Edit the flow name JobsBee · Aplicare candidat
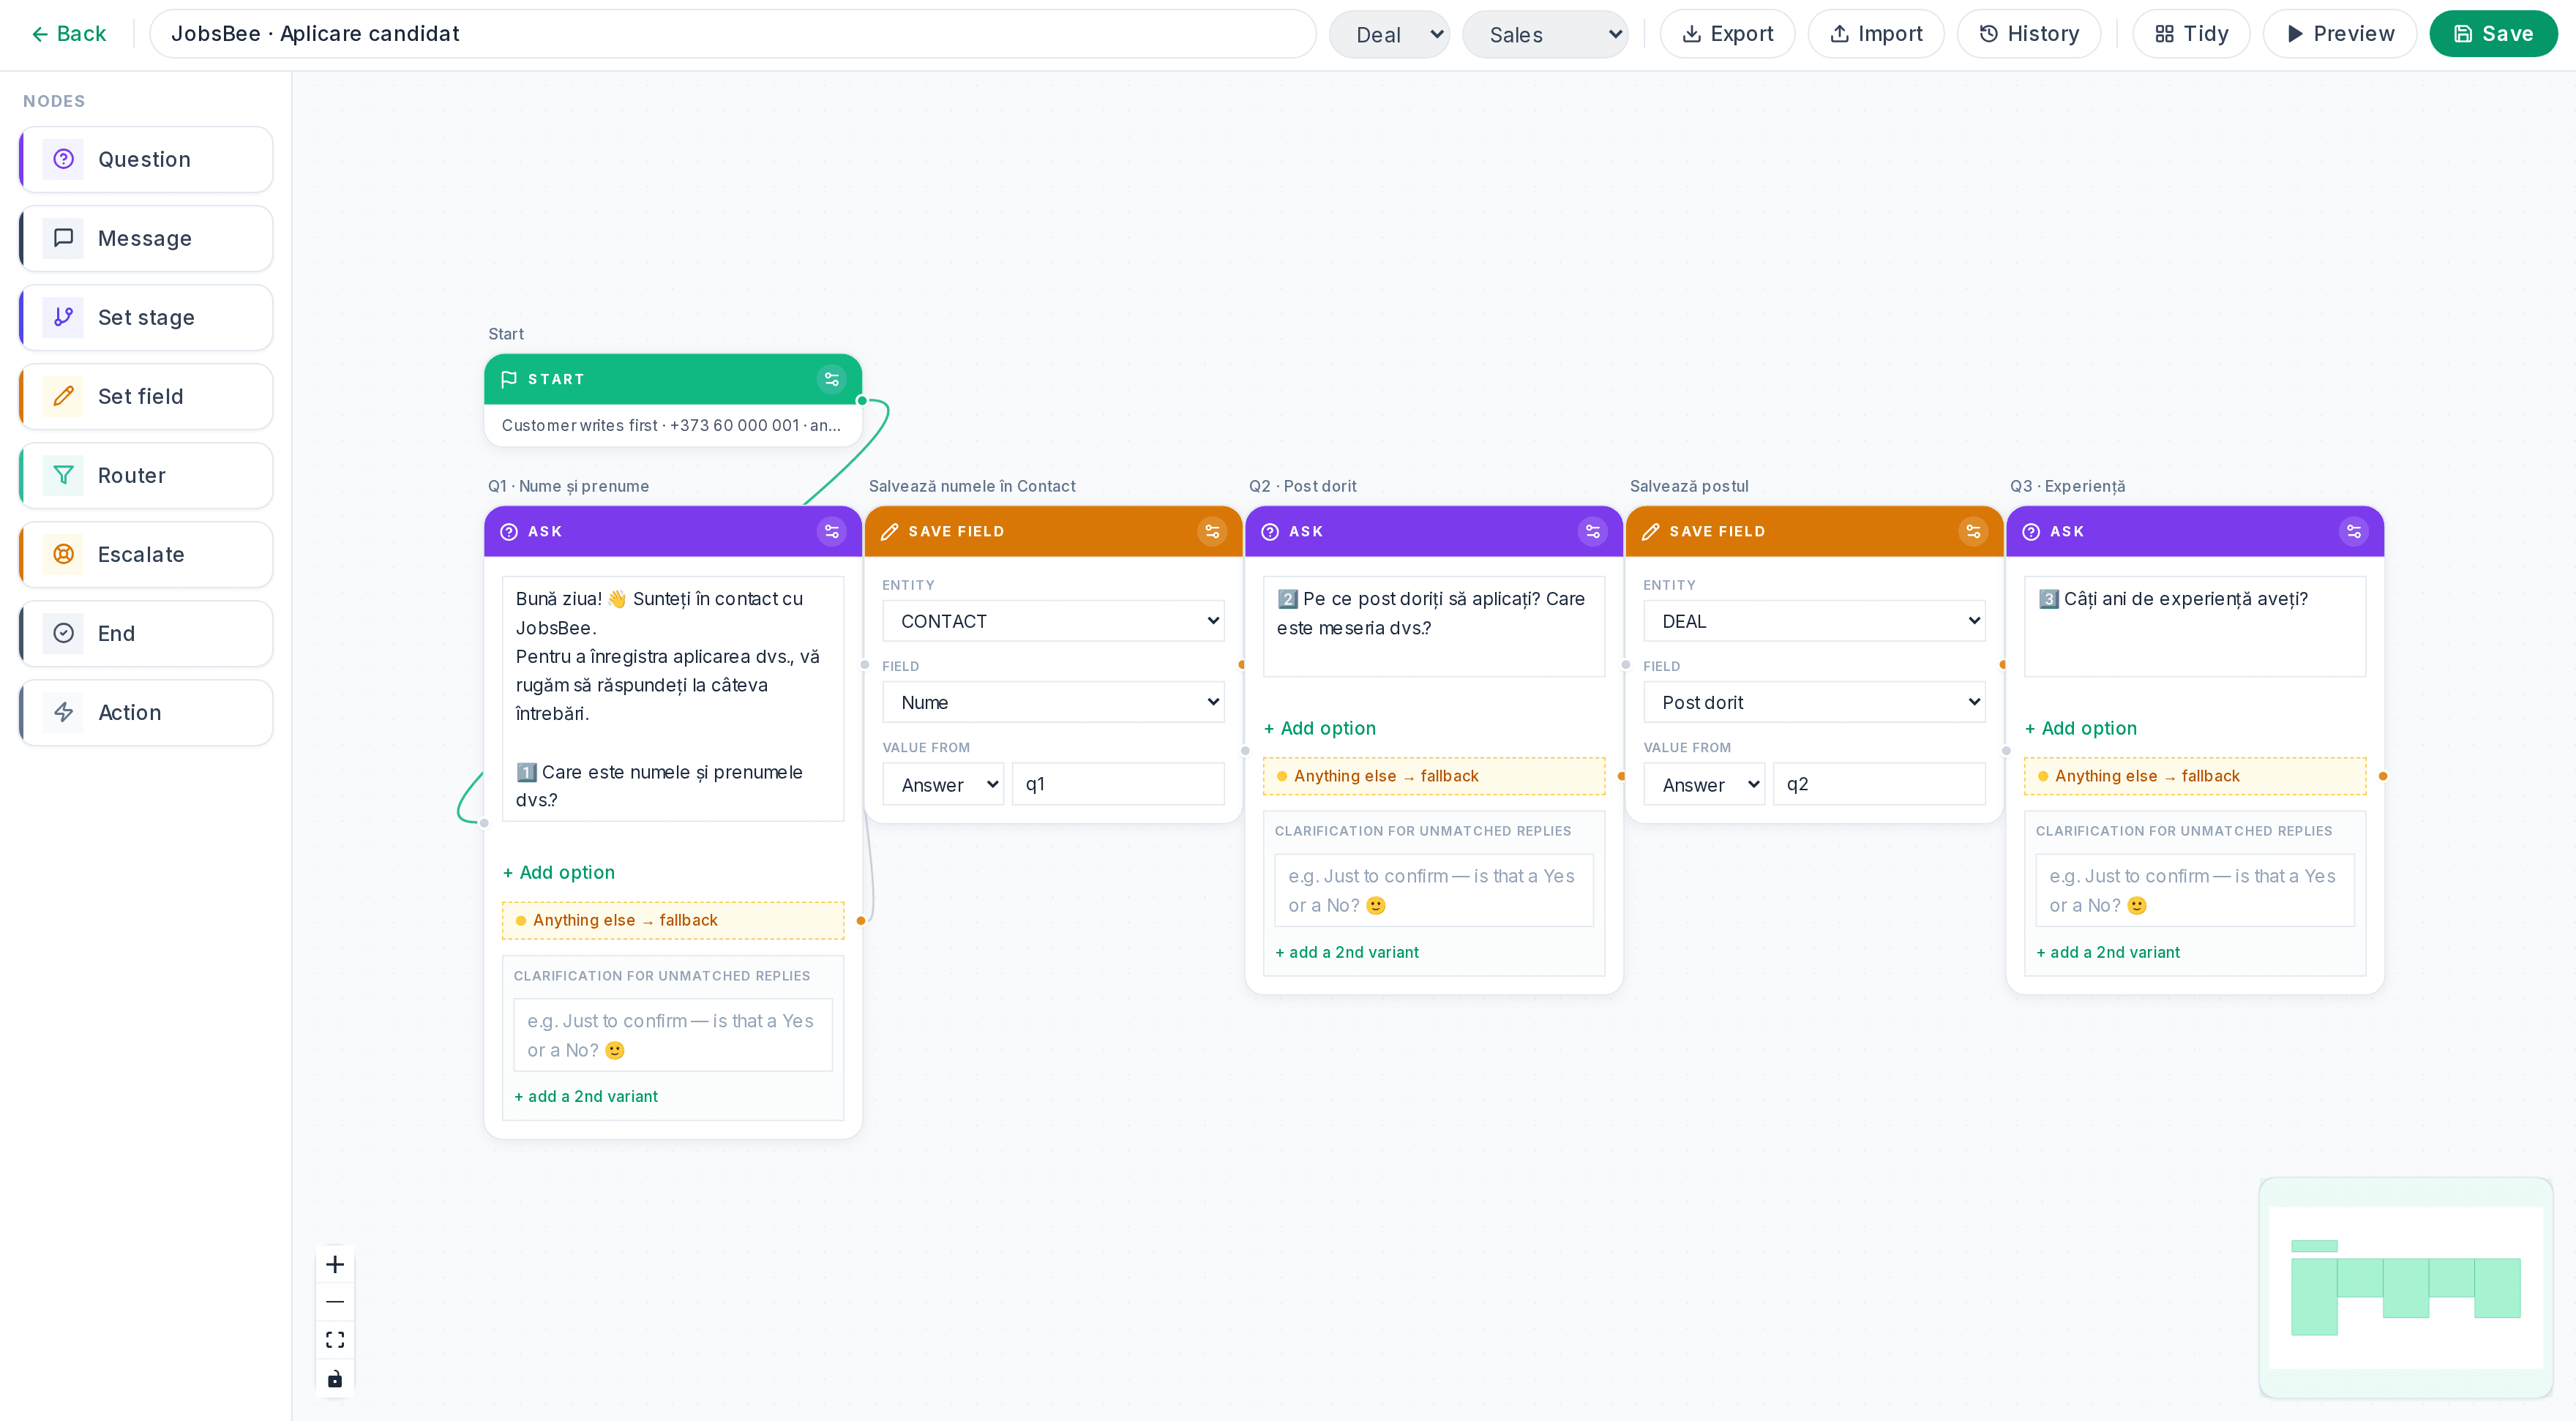Image resolution: width=2576 pixels, height=1421 pixels. (732, 34)
